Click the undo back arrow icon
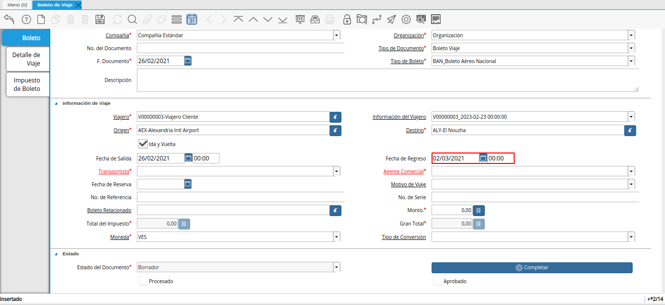 9,19
